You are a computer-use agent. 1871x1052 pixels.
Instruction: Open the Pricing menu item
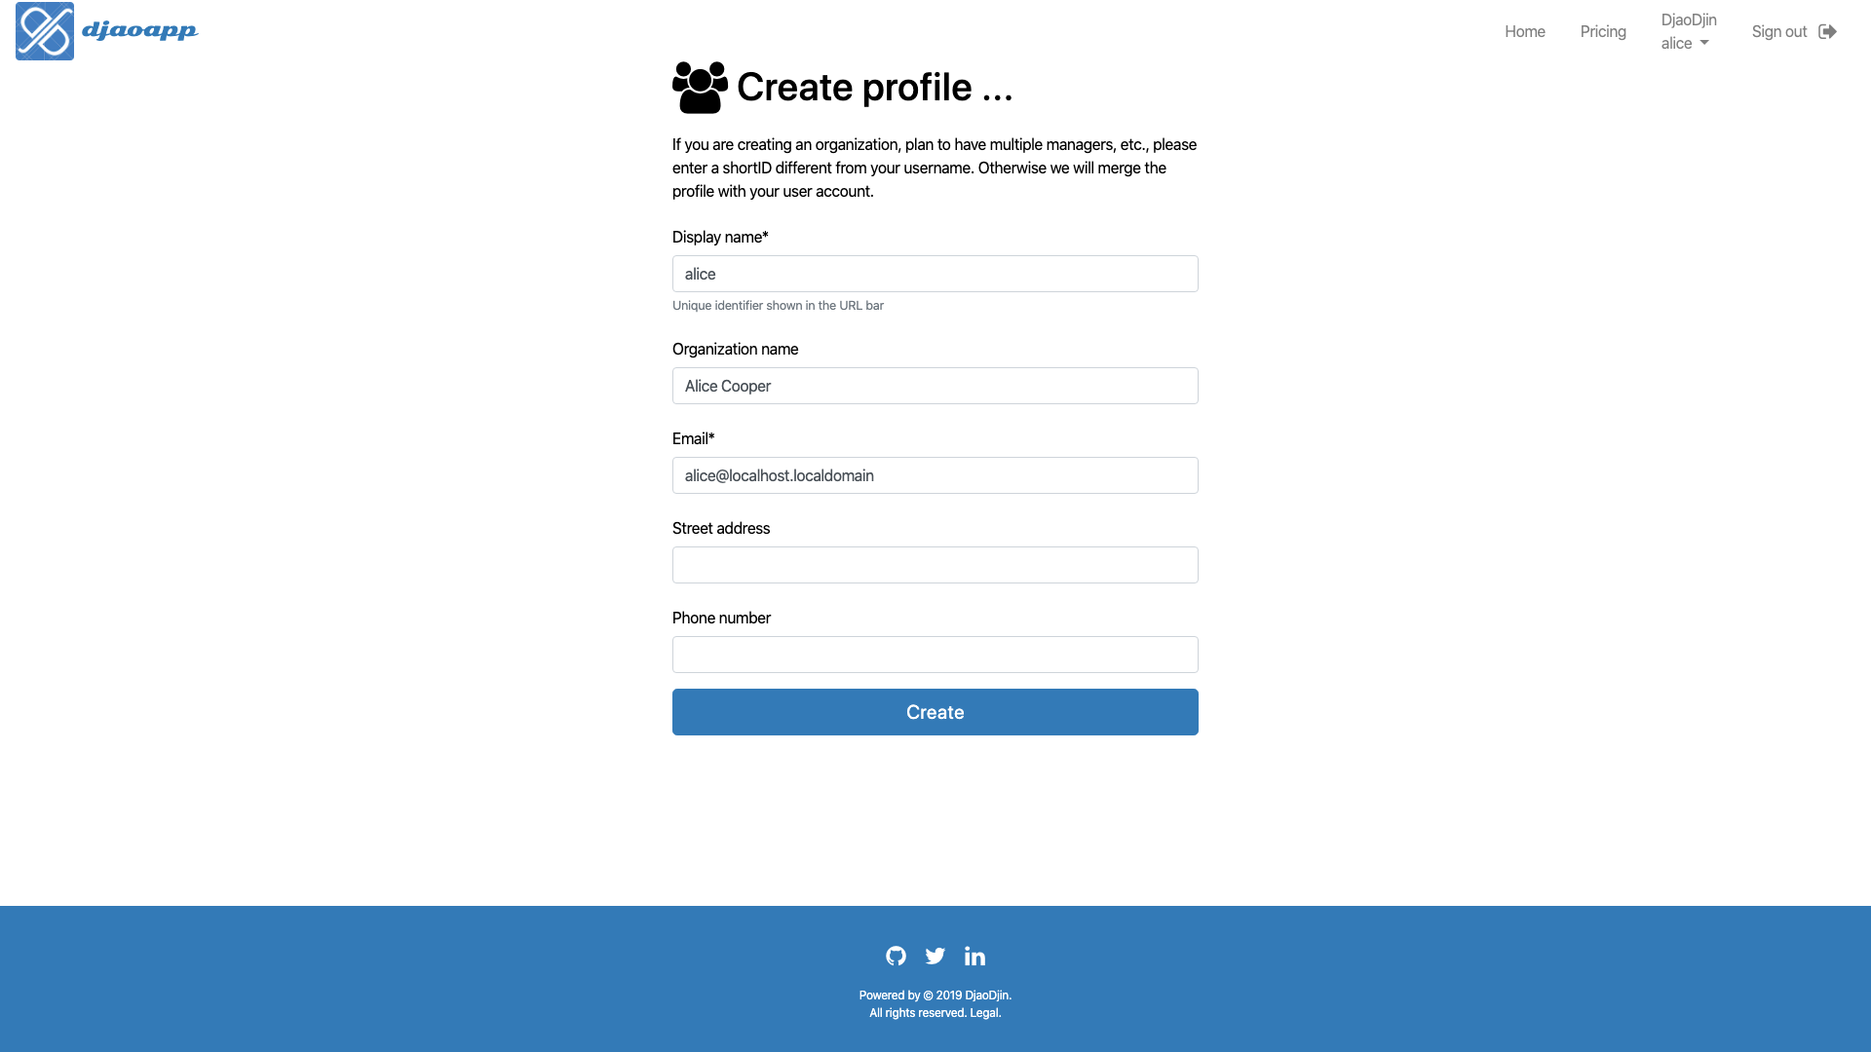pos(1603,31)
